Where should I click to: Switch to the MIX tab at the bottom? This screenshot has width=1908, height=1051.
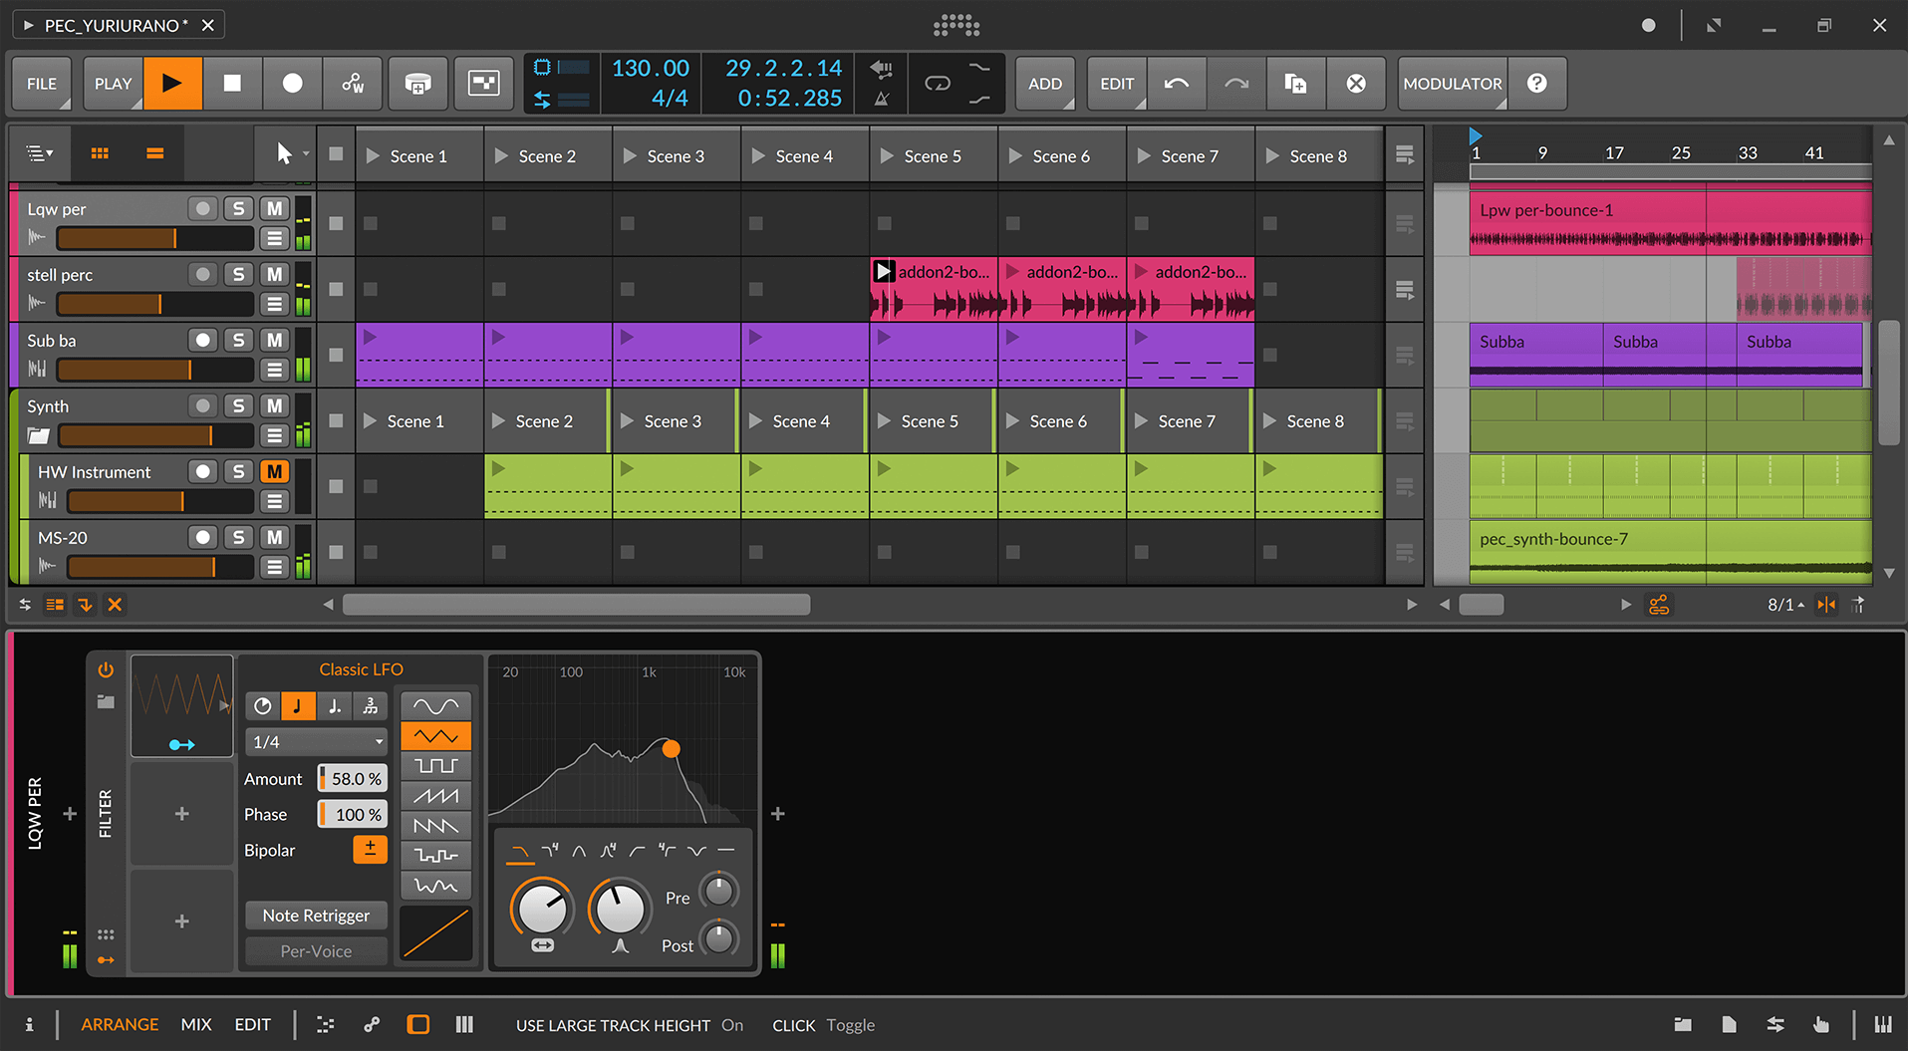click(196, 1024)
